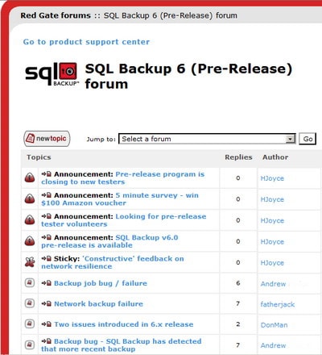Open the 'Network backup failure' topic
The image size is (322, 355).
pos(98,304)
